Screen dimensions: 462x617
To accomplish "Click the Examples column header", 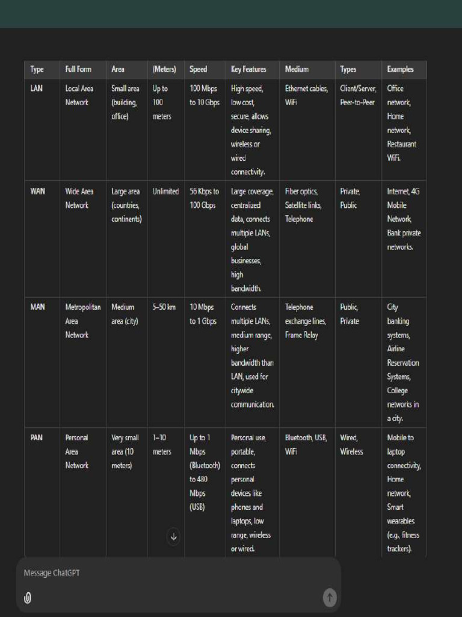I will coord(400,70).
